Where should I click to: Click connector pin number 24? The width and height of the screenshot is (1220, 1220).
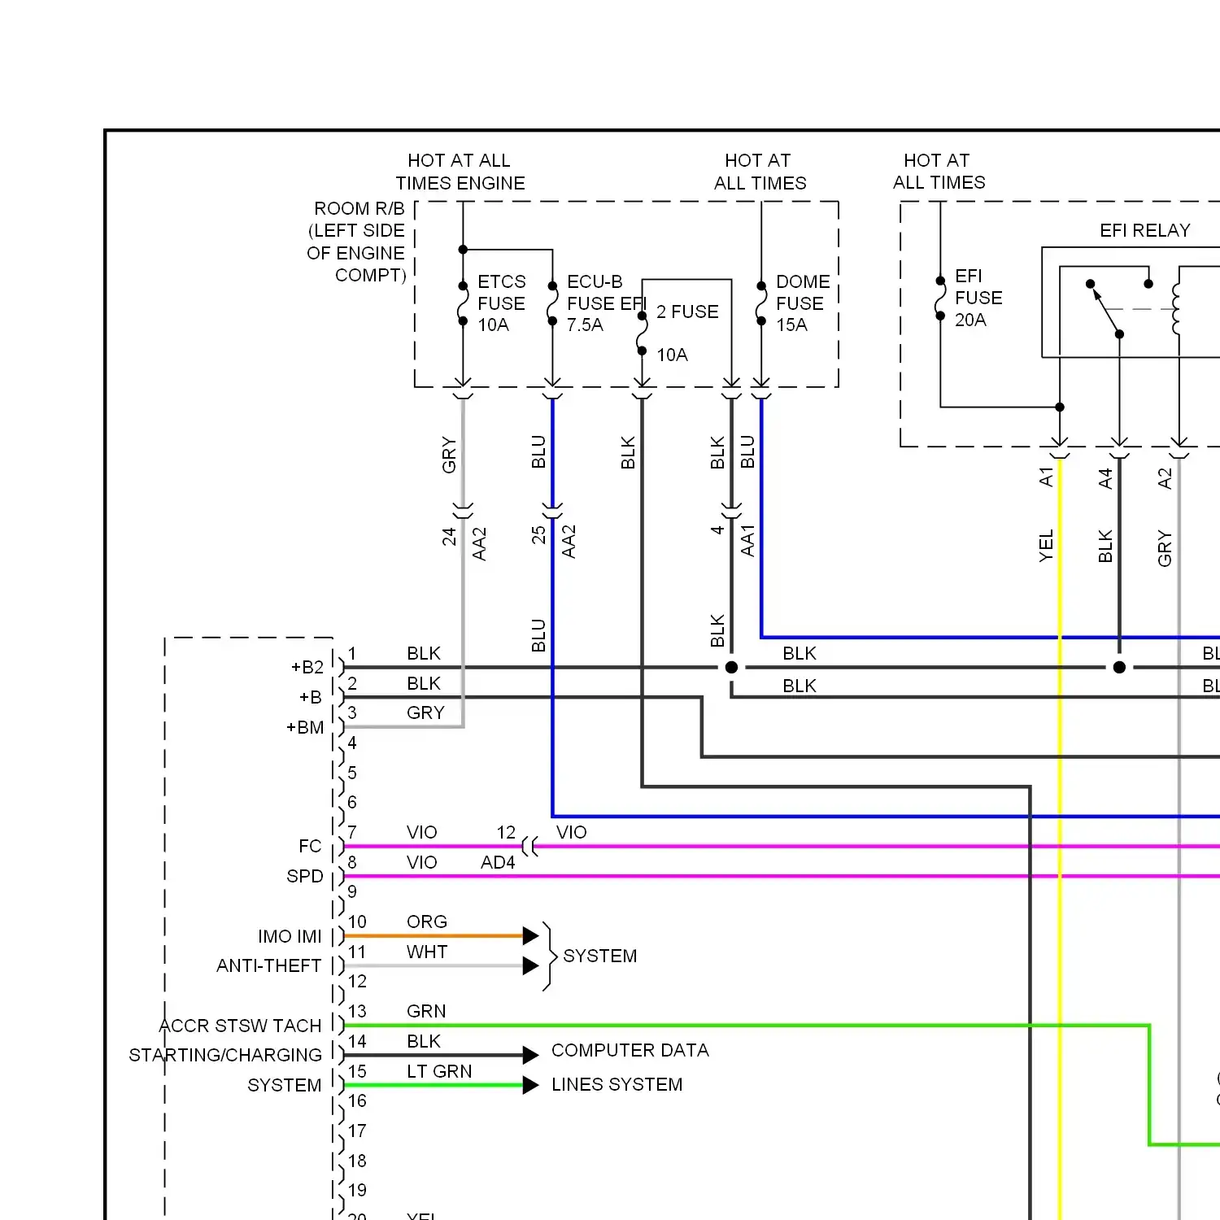449,536
